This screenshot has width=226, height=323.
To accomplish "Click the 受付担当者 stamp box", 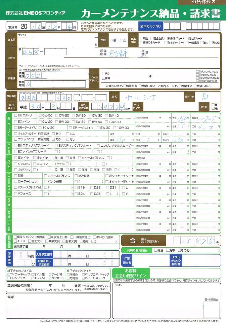I will point(212,310).
